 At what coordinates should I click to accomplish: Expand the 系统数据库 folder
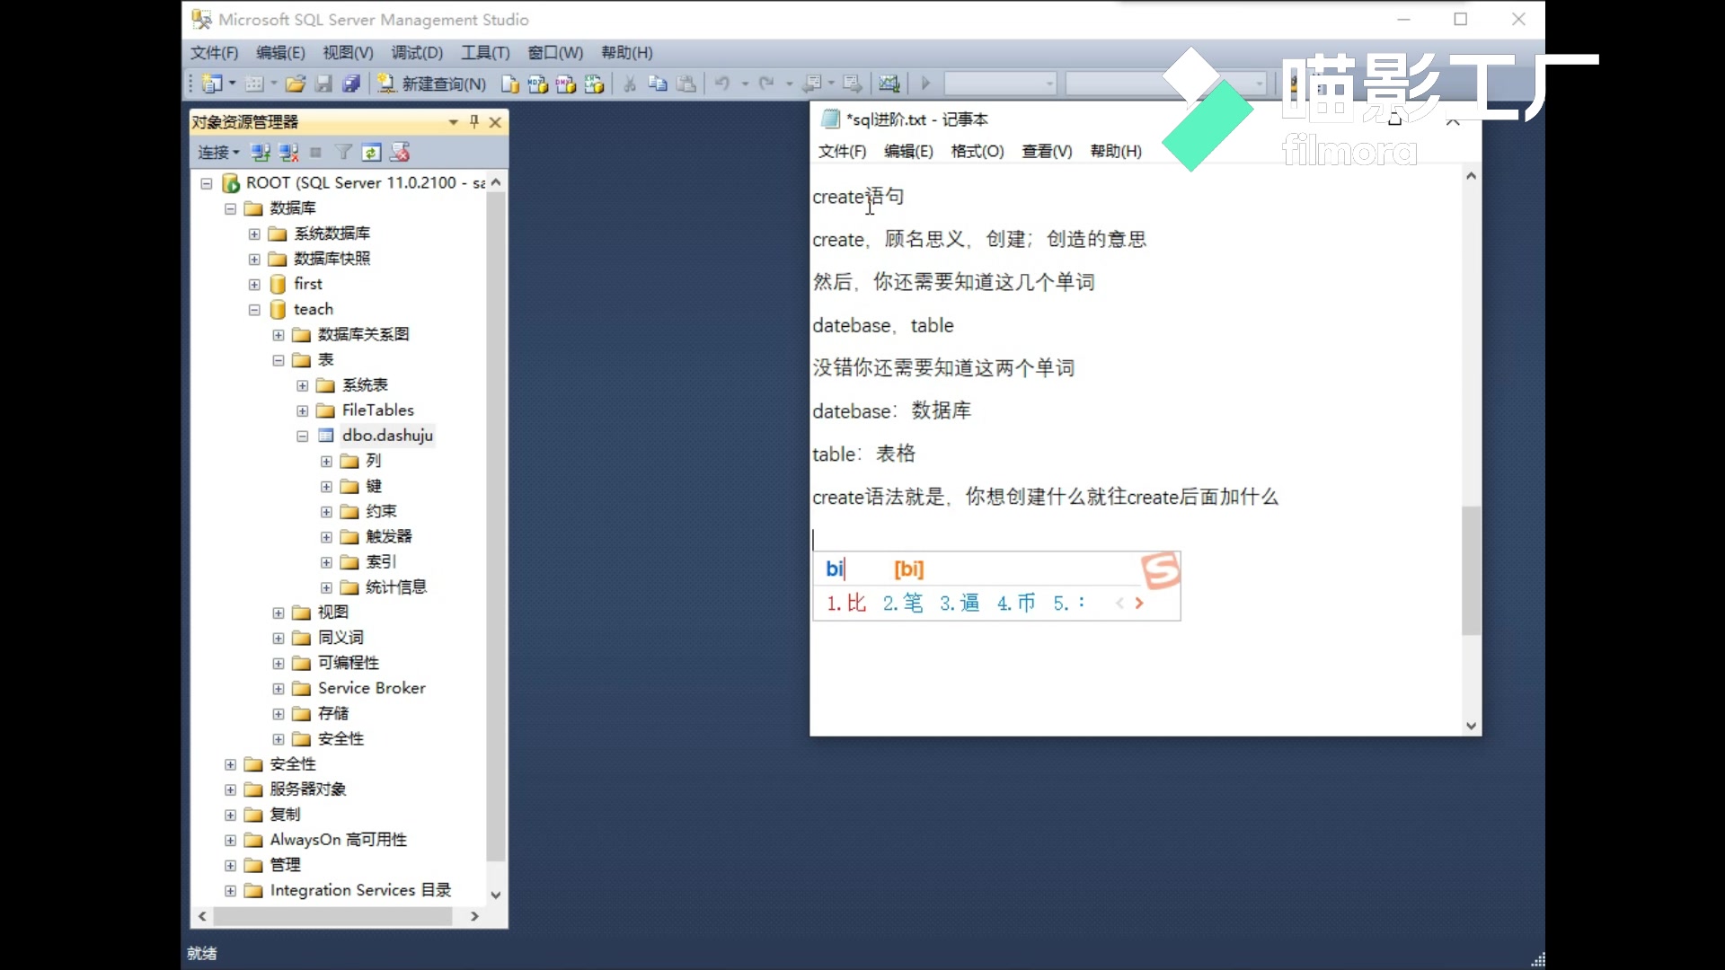254,234
